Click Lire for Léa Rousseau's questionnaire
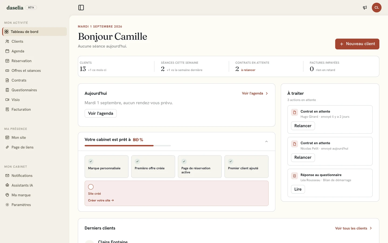The width and height of the screenshot is (388, 243). click(x=298, y=189)
